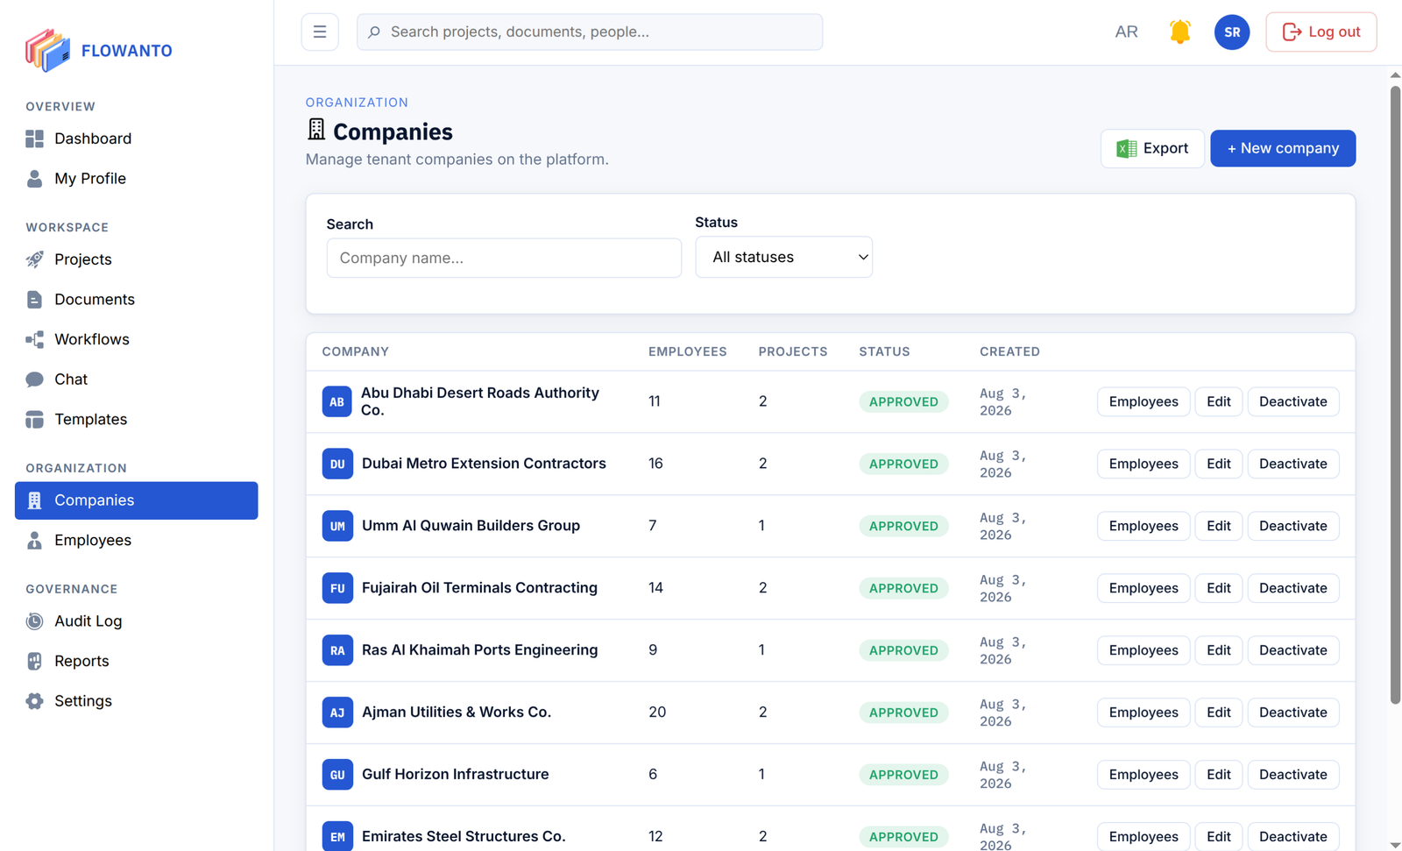This screenshot has height=851, width=1402.
Task: Click the My Profile person icon
Action: pyautogui.click(x=34, y=179)
